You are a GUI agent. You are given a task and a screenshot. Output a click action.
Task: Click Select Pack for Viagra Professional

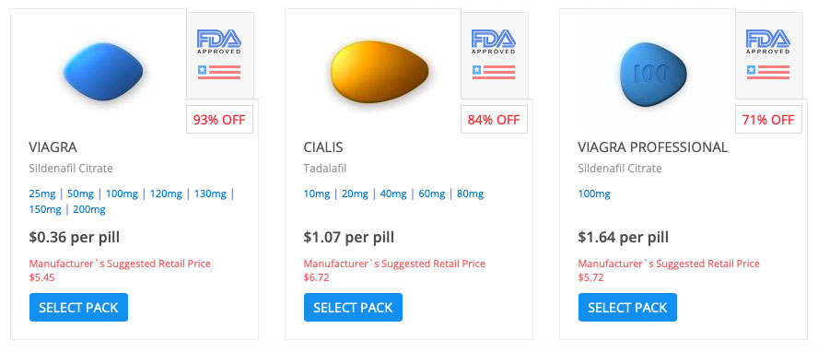[627, 307]
